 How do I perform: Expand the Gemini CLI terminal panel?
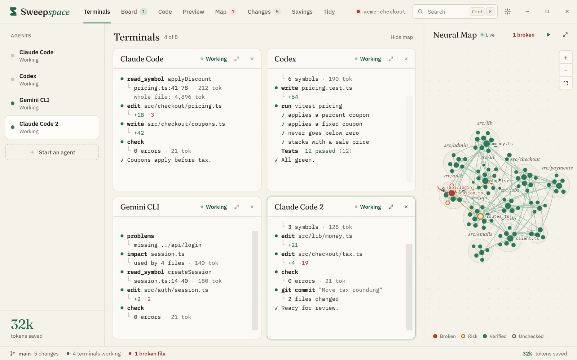coord(237,207)
